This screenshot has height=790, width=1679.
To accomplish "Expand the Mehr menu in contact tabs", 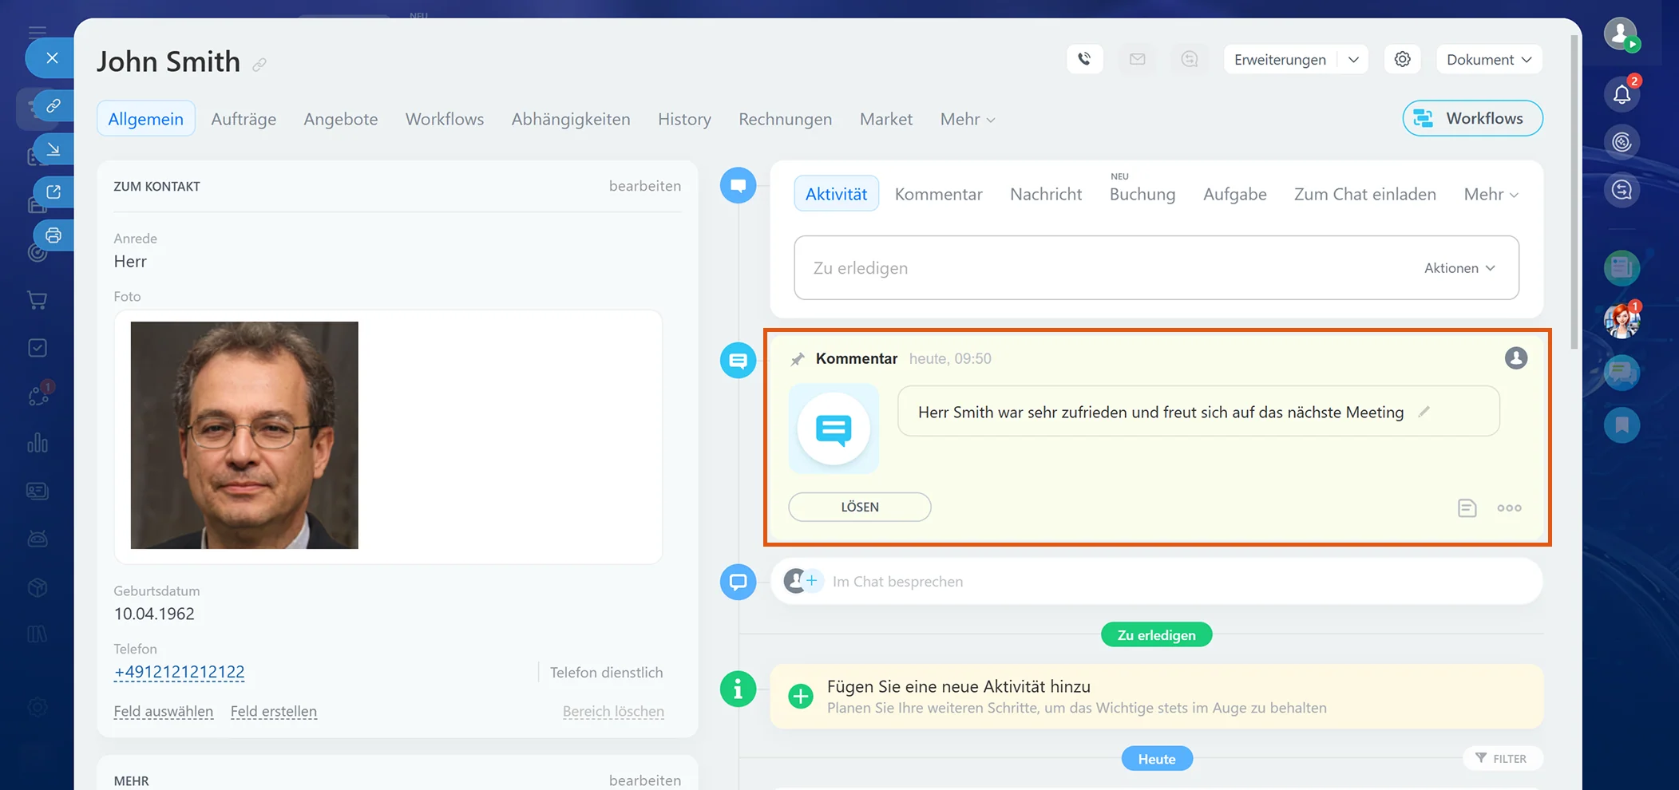I will click(967, 119).
